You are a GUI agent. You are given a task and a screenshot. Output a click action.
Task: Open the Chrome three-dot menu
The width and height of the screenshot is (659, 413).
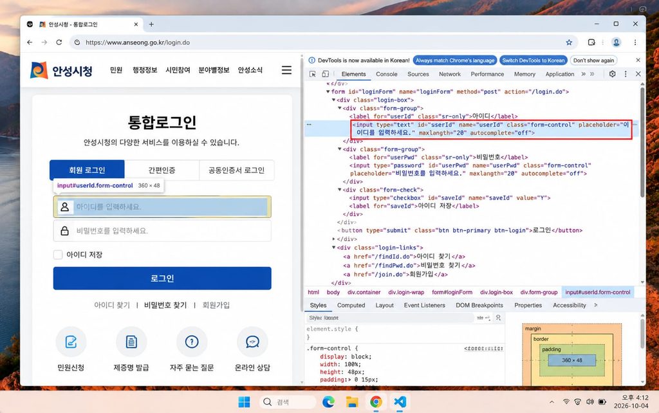click(x=635, y=42)
